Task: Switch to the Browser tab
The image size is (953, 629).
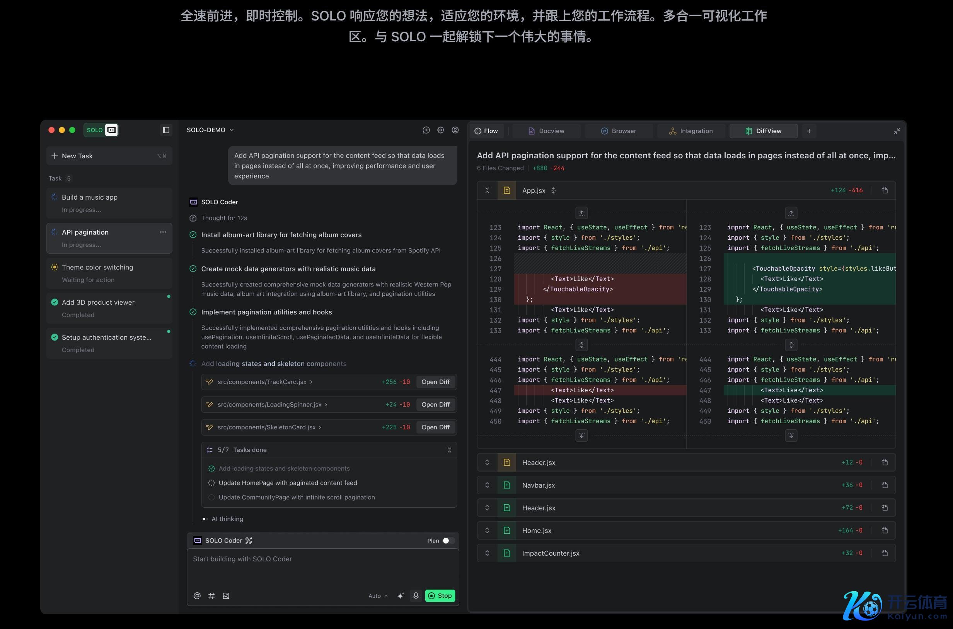Action: (x=619, y=131)
